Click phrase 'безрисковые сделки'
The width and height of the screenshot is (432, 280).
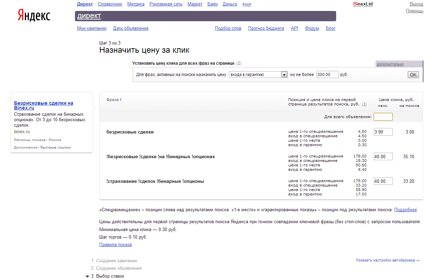[x=130, y=132]
